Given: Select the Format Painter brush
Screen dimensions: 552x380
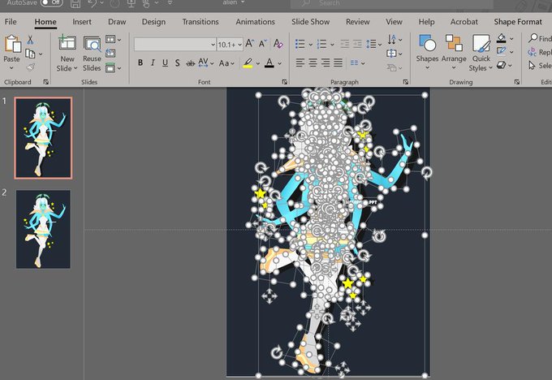Looking at the screenshot, I should pyautogui.click(x=30, y=67).
